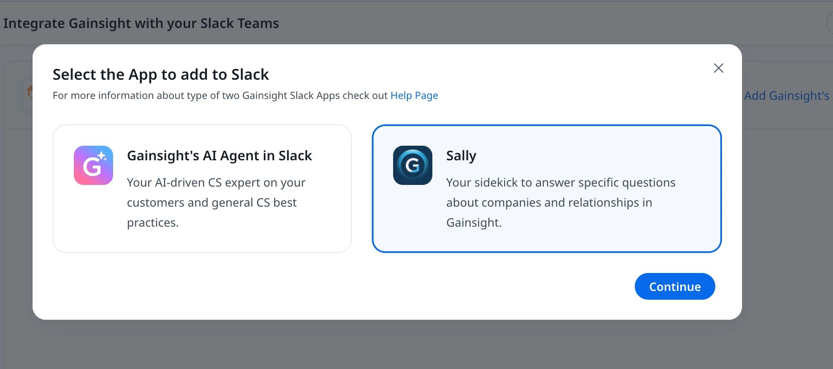833x369 pixels.
Task: Select the Gainsight's AI Agent in Slack card
Action: coord(202,189)
